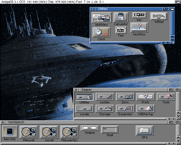Click the Saapas window vertical scrollbar

click(x=178, y=101)
